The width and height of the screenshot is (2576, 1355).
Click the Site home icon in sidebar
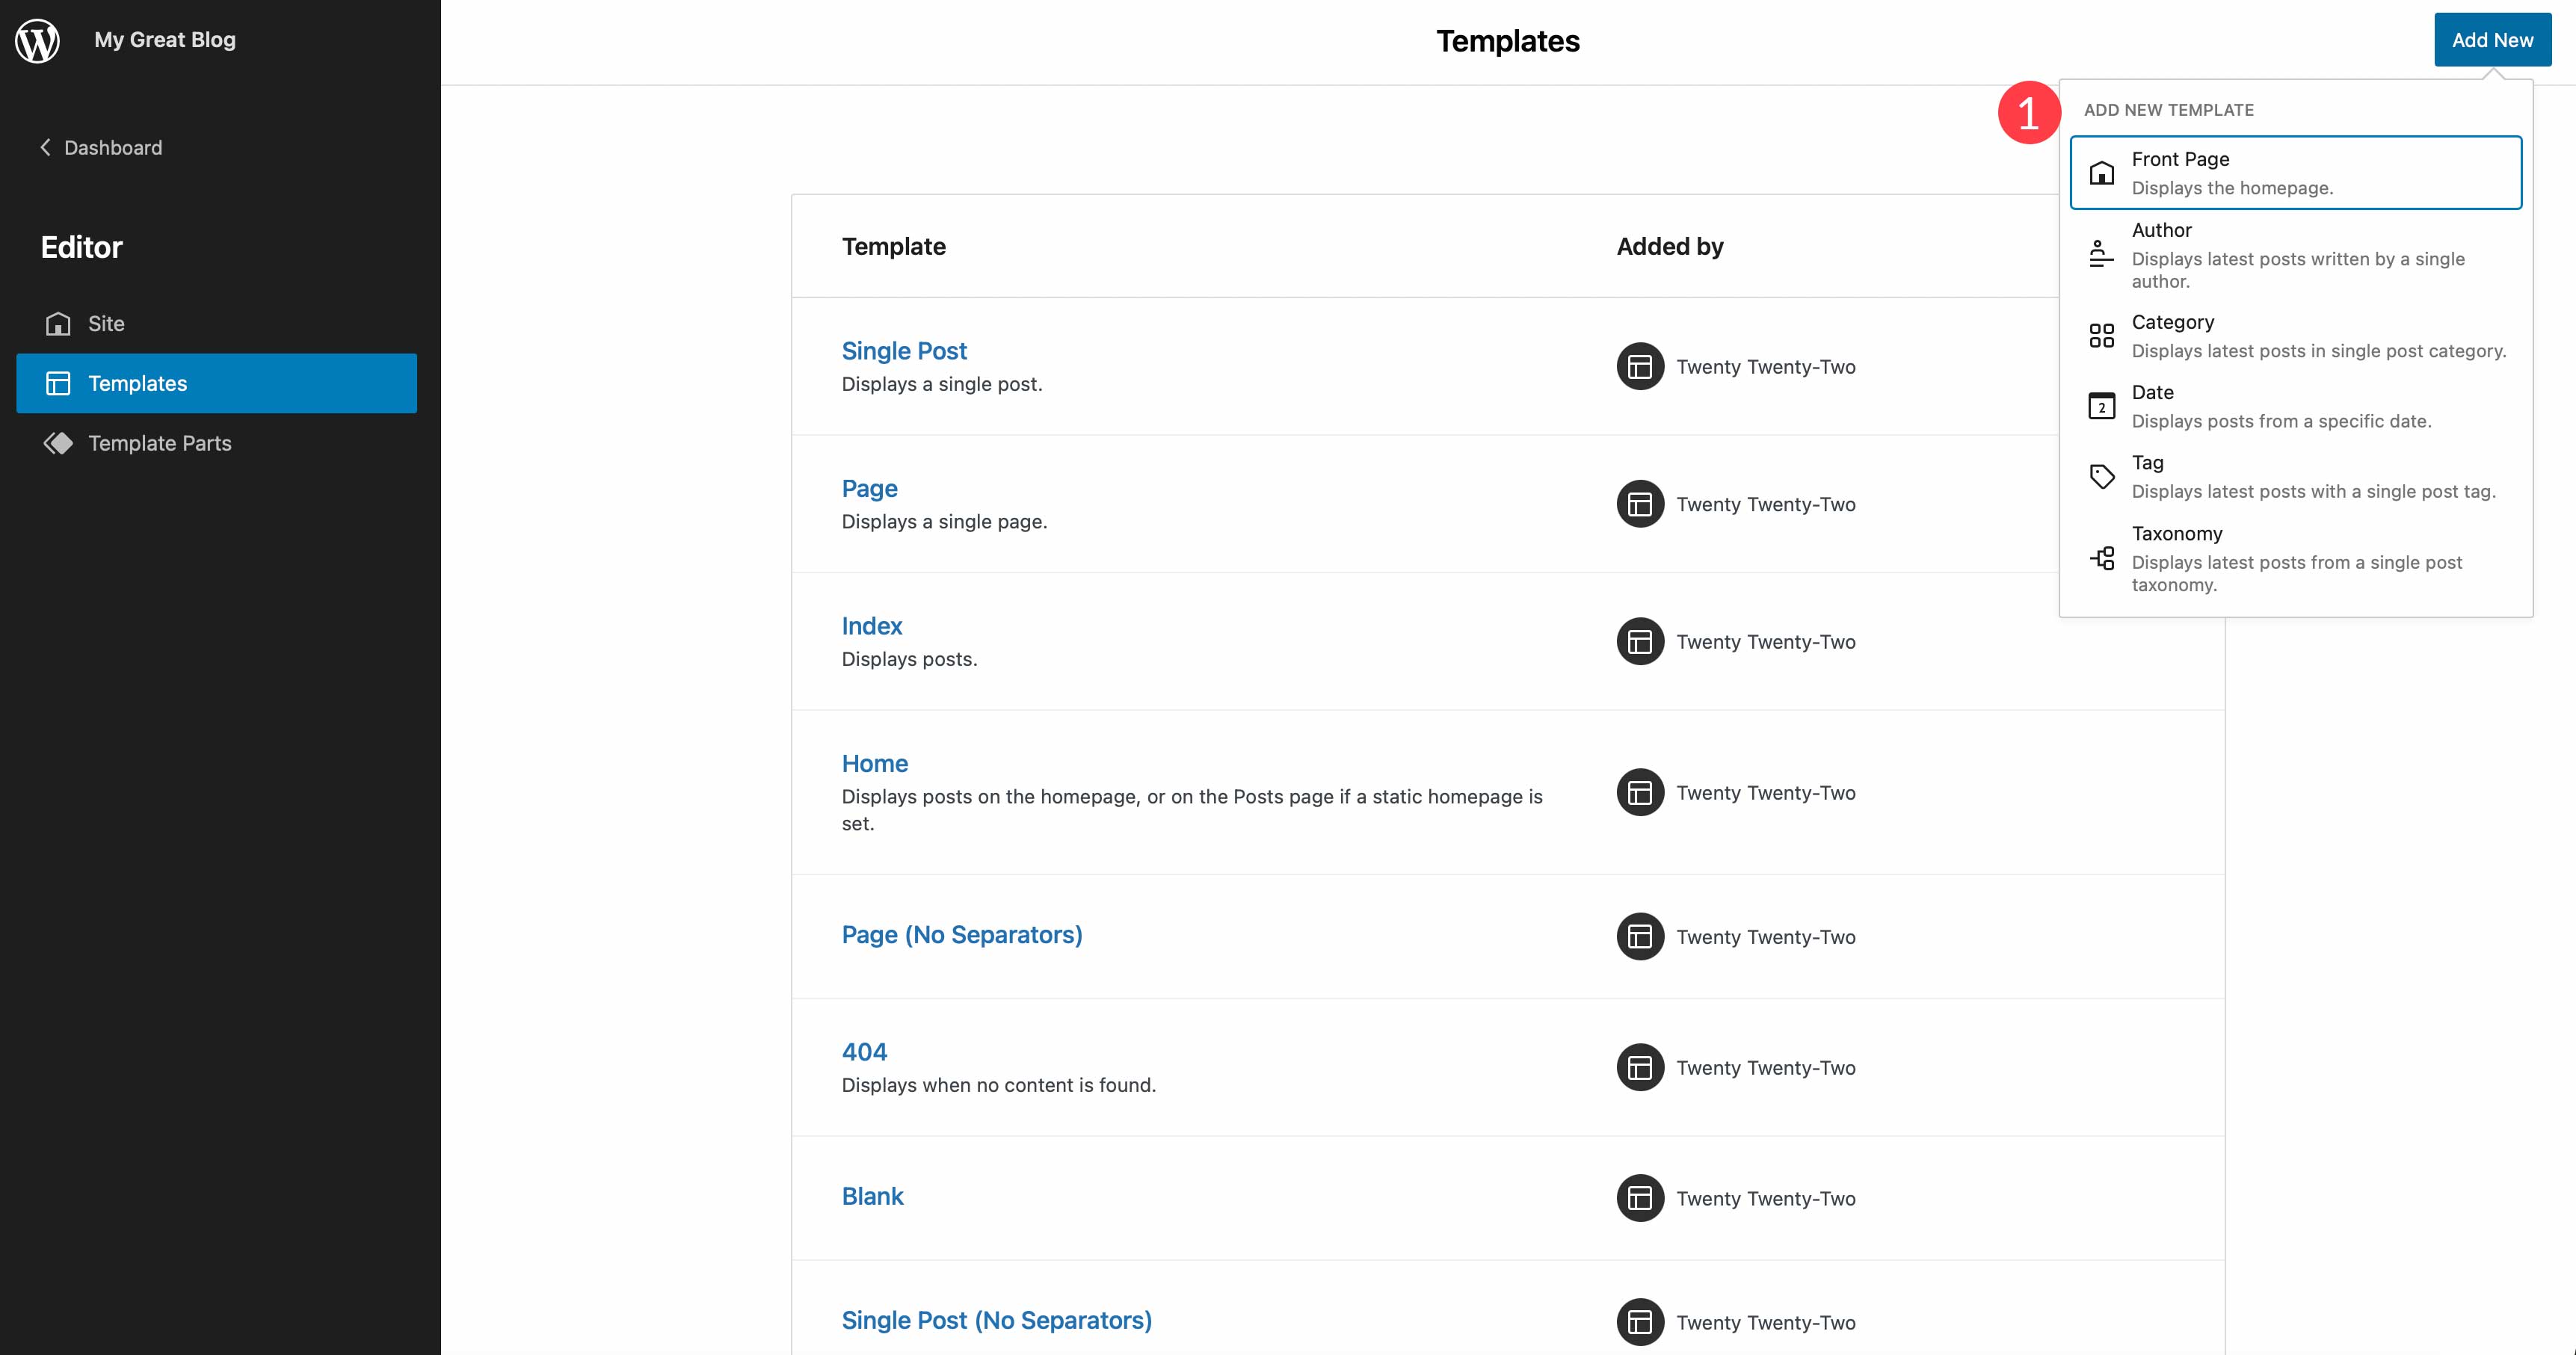pyautogui.click(x=58, y=324)
